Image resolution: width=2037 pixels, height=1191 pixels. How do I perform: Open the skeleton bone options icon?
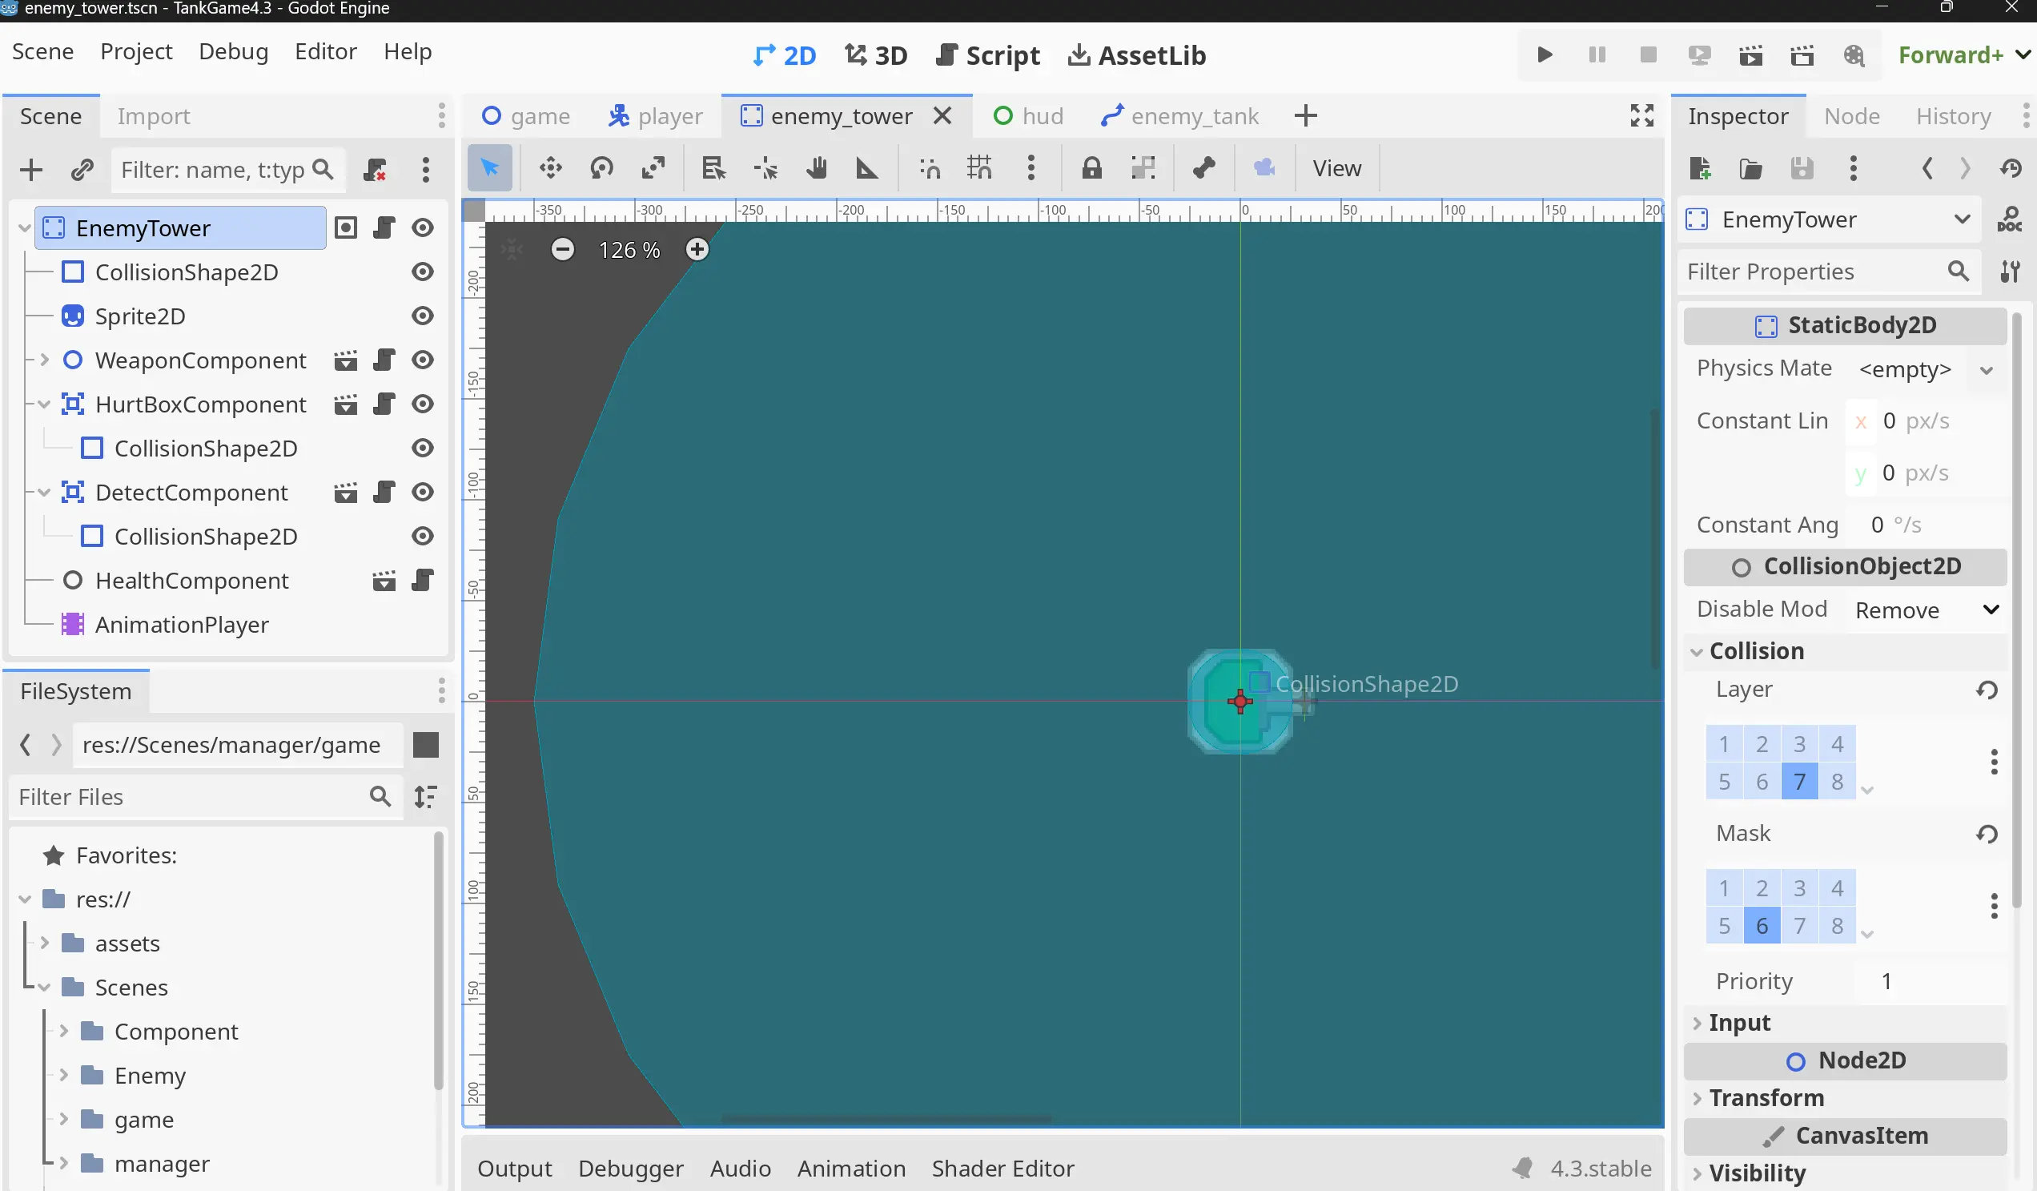[x=1203, y=168]
